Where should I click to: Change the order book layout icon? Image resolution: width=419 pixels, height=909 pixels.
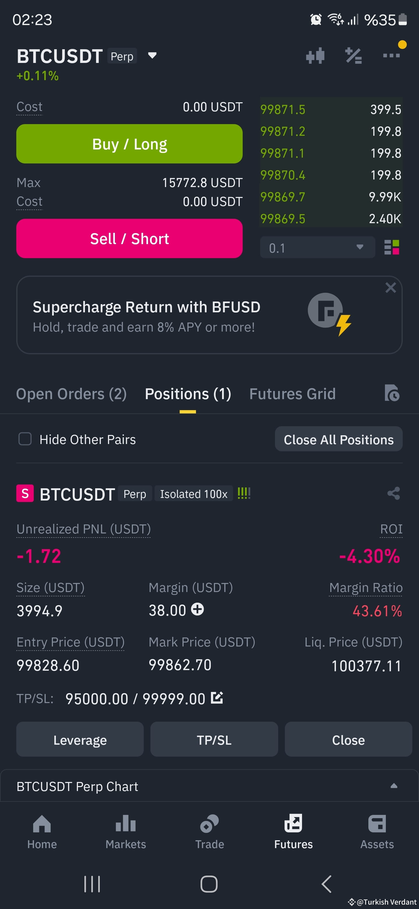(x=392, y=247)
